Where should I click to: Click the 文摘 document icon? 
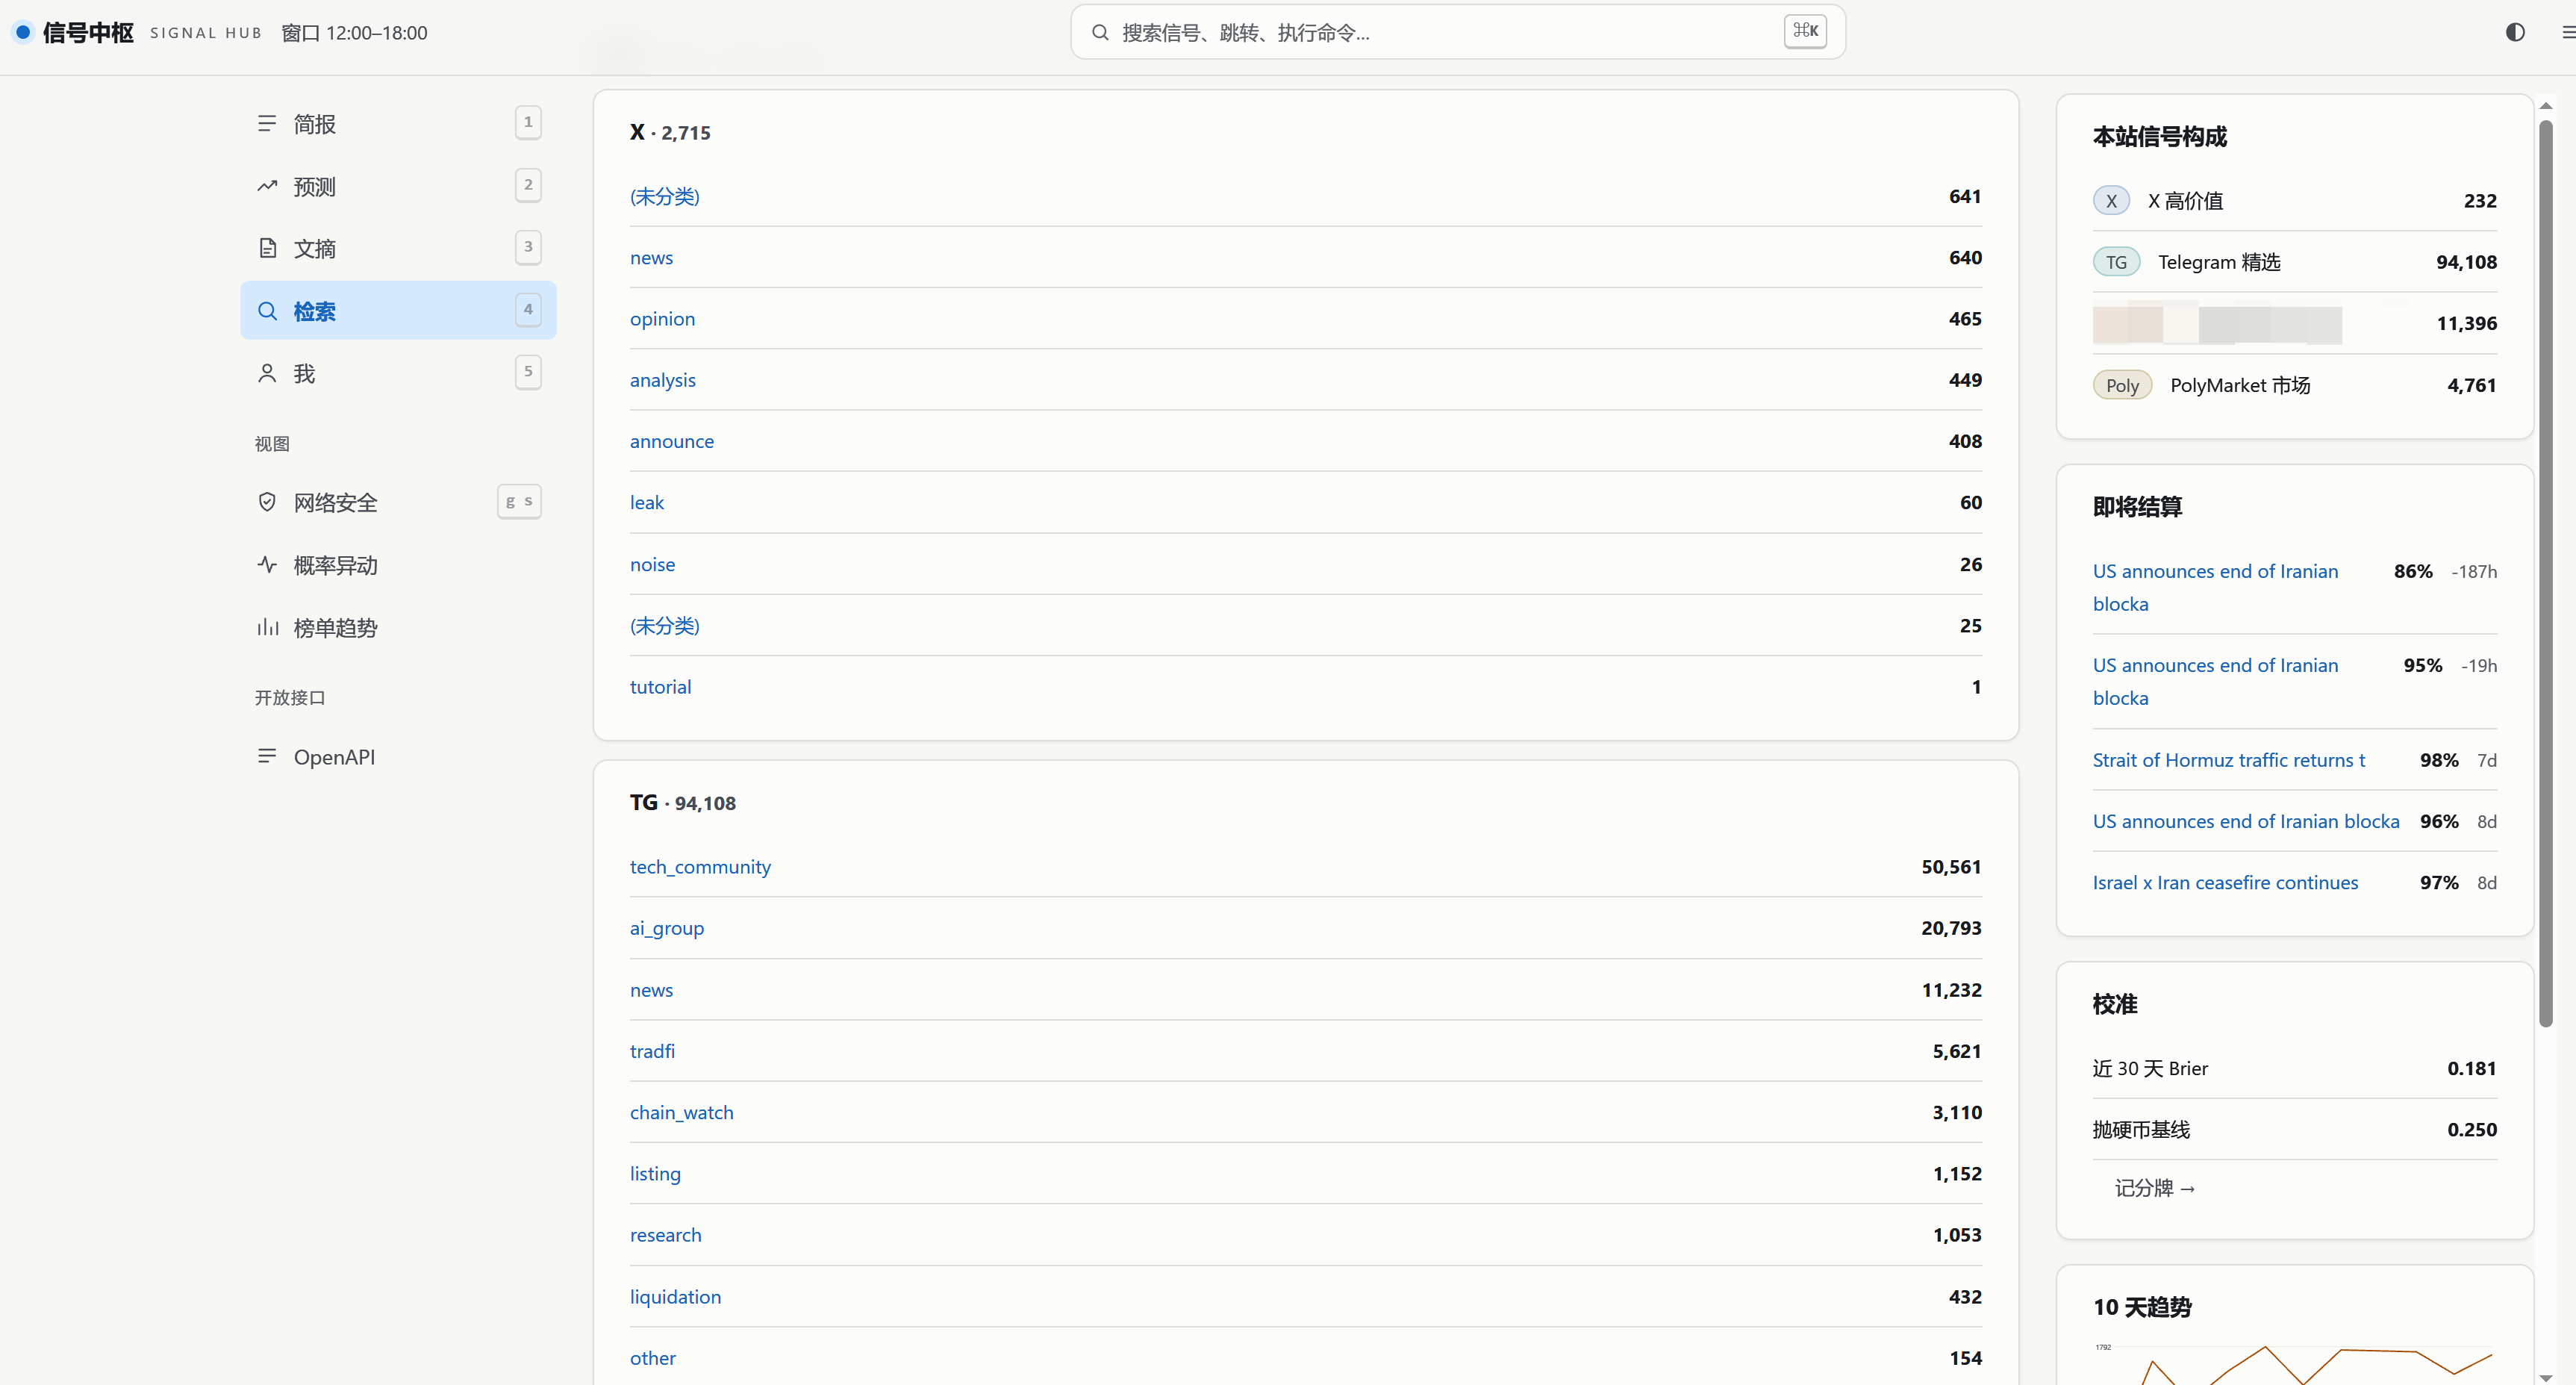[267, 248]
